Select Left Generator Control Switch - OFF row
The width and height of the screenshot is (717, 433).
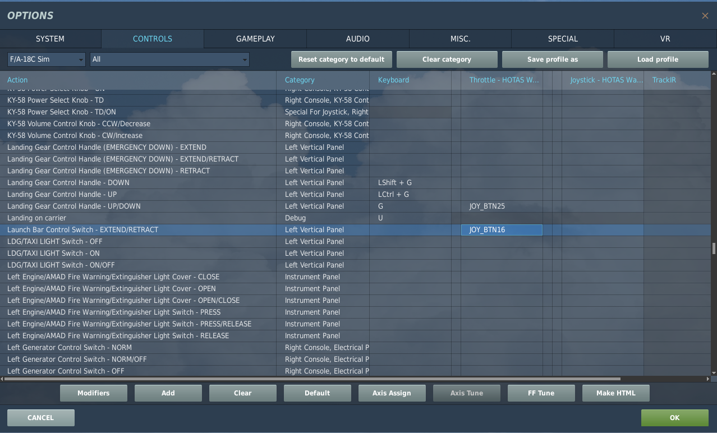click(355, 371)
